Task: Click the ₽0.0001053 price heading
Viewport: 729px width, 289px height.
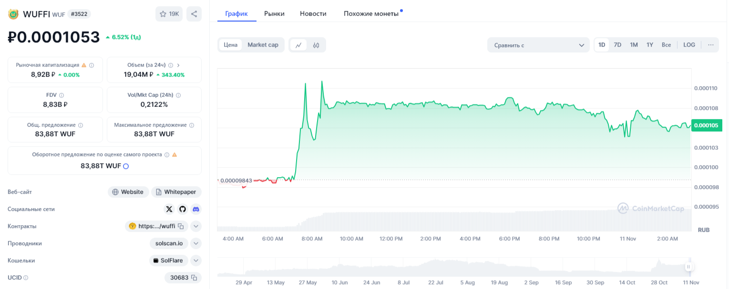Action: coord(54,37)
